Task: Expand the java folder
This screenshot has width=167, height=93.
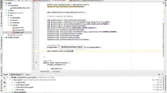Action: coord(6,10)
